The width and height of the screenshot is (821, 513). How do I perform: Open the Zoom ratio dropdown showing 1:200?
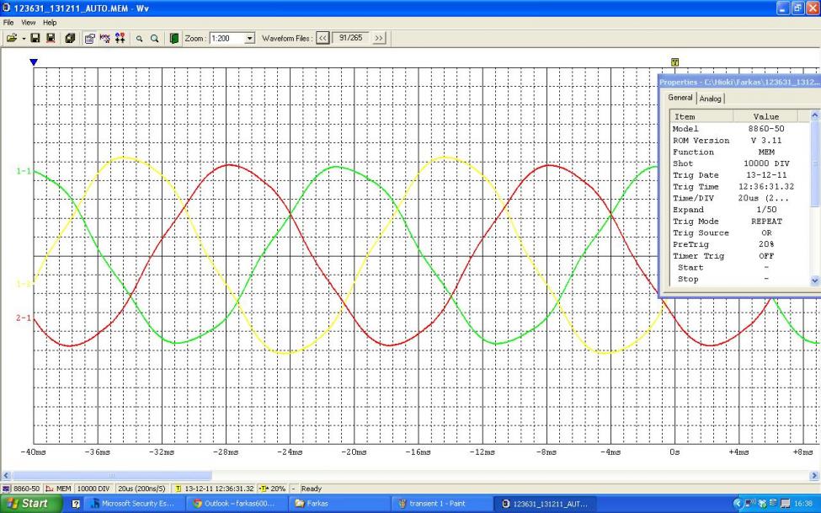pyautogui.click(x=248, y=39)
